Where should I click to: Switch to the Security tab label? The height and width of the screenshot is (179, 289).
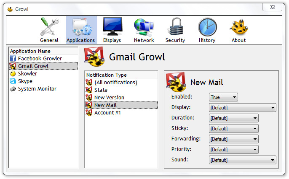[x=175, y=40]
